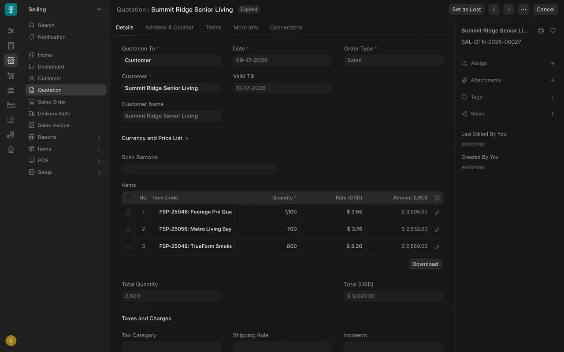Open the three-dots more actions menu
Viewport: 564px width, 352px height.
(523, 9)
